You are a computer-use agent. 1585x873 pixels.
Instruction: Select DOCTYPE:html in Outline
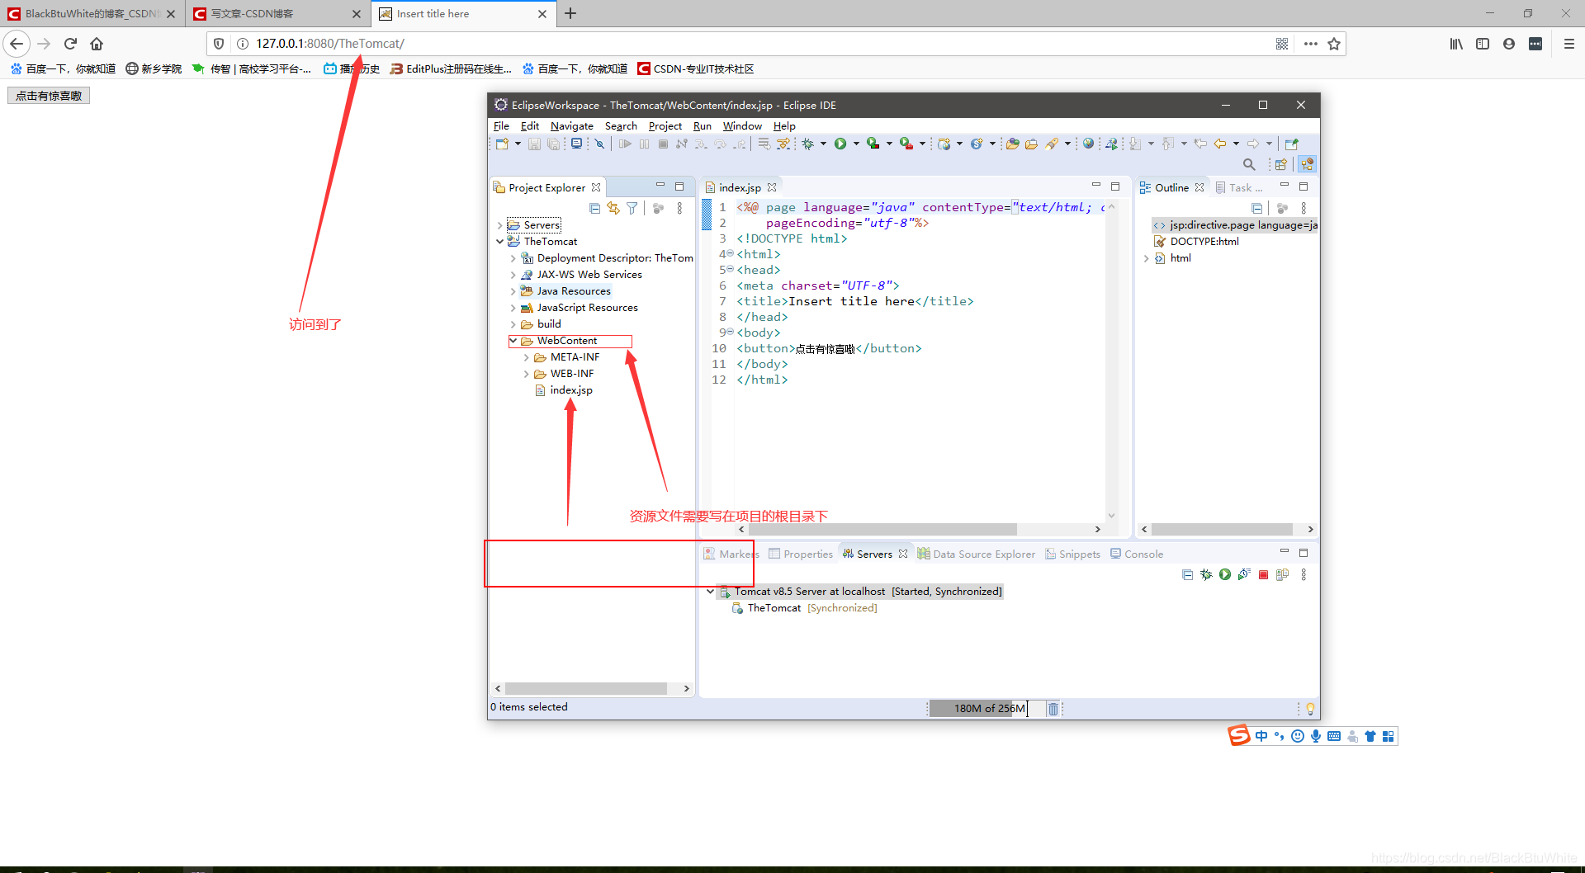[1204, 242]
